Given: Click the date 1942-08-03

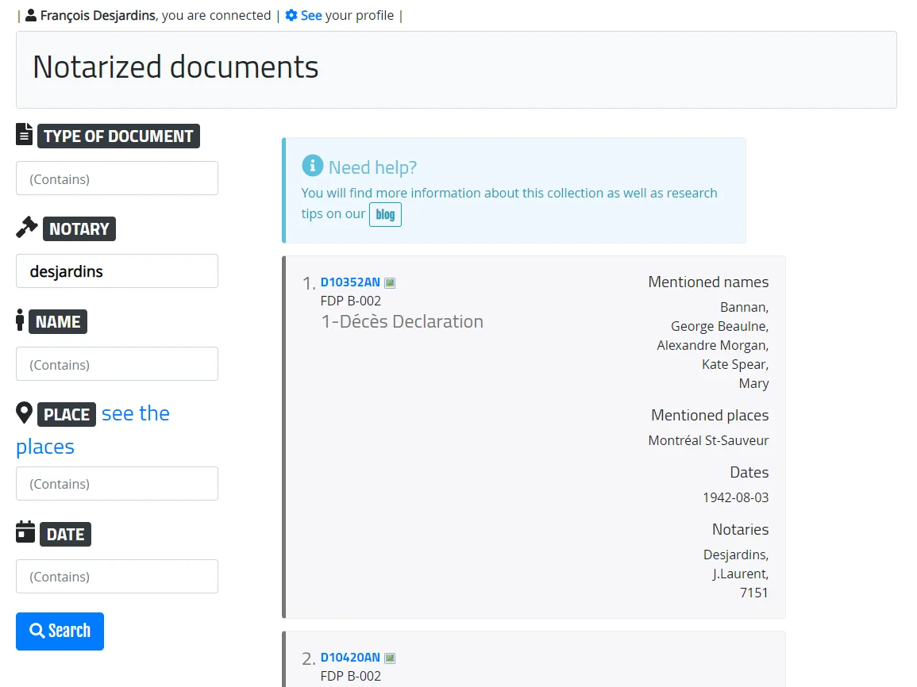Looking at the screenshot, I should [736, 497].
